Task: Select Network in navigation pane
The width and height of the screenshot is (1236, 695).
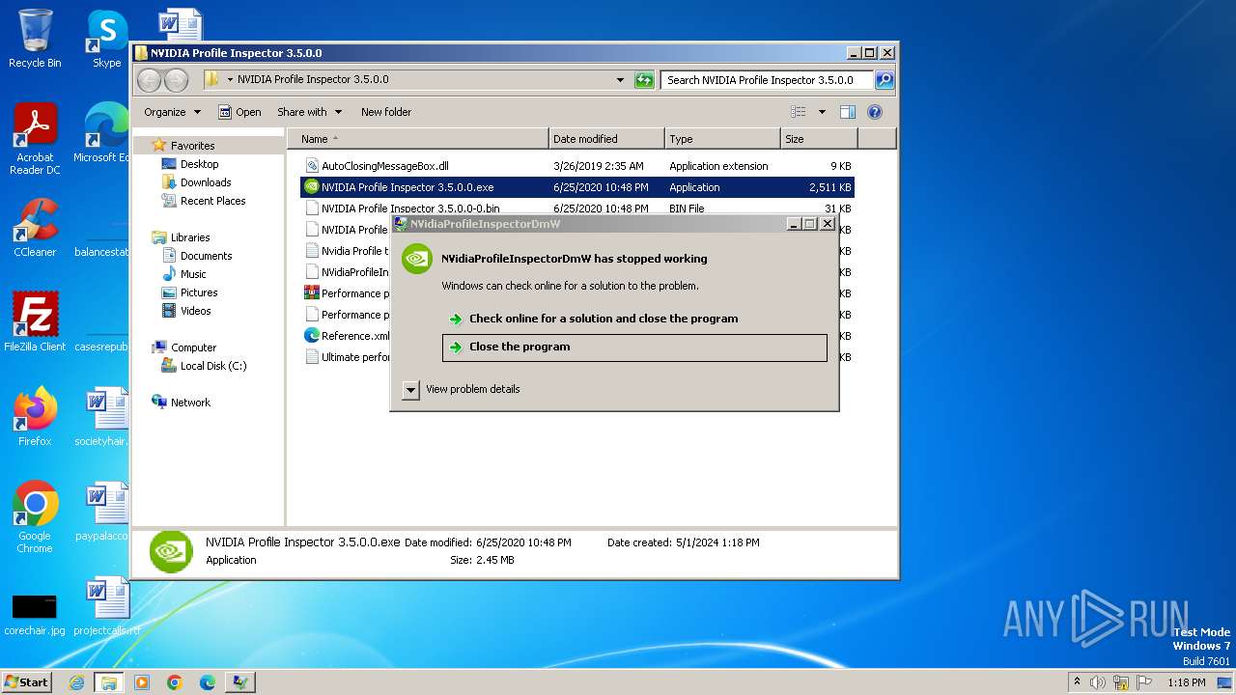Action: pos(190,403)
